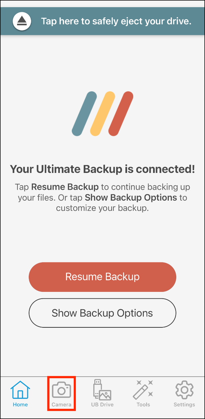Image resolution: width=205 pixels, height=419 pixels.
Task: Open the Camera icon in bottom bar
Action: point(61,390)
